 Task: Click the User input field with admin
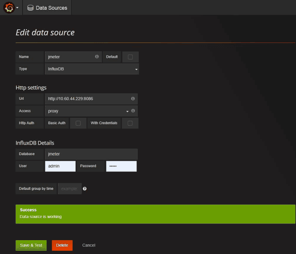click(x=60, y=166)
